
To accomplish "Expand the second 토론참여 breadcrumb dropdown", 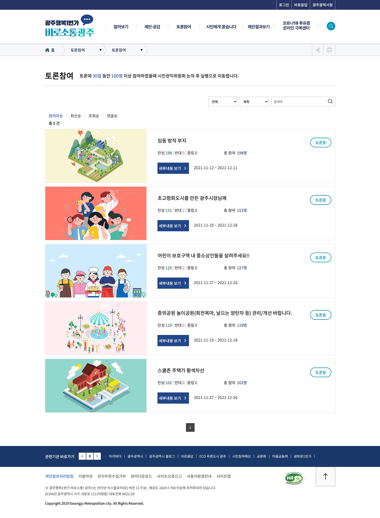I will pyautogui.click(x=142, y=50).
